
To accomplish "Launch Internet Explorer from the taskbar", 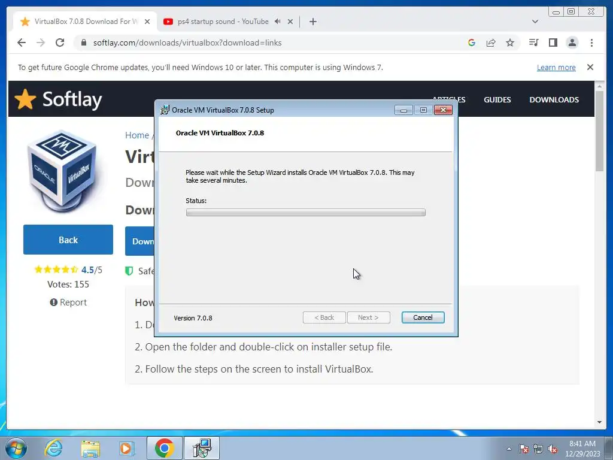I will click(53, 448).
